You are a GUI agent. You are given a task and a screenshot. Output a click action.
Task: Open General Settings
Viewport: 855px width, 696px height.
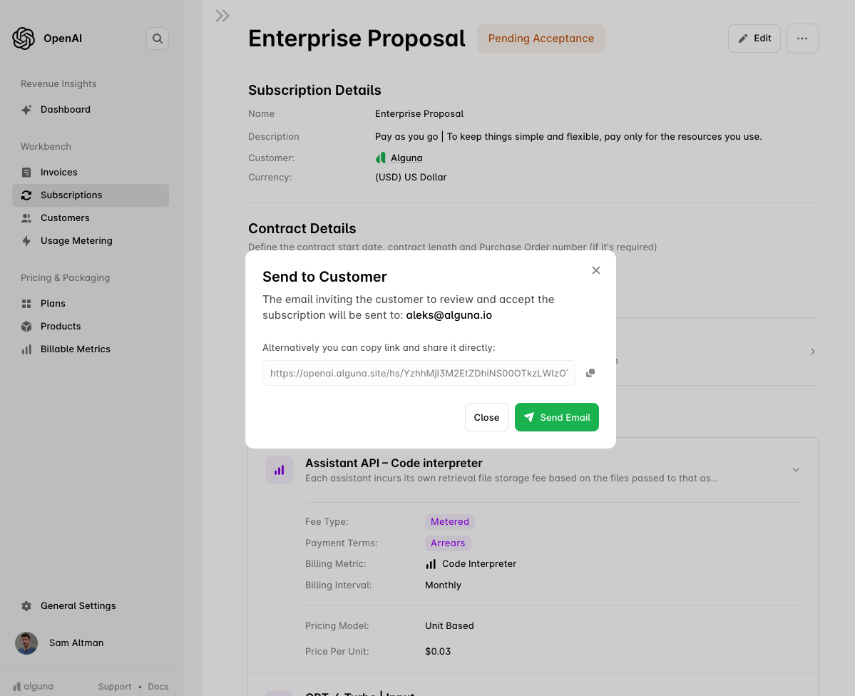[91, 606]
